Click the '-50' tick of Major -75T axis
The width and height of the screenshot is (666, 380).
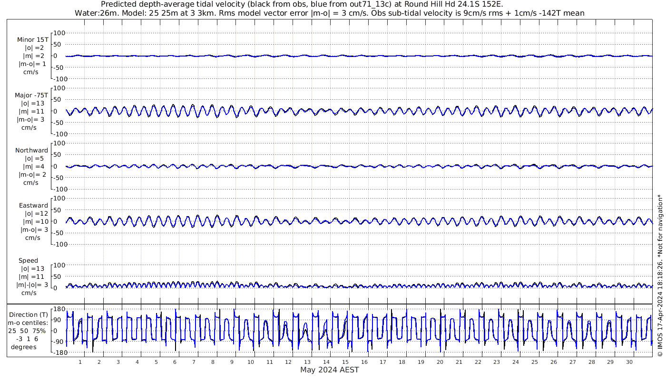59,123
